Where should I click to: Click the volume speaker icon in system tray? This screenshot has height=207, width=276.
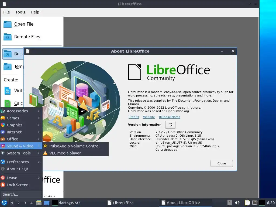(x=237, y=203)
